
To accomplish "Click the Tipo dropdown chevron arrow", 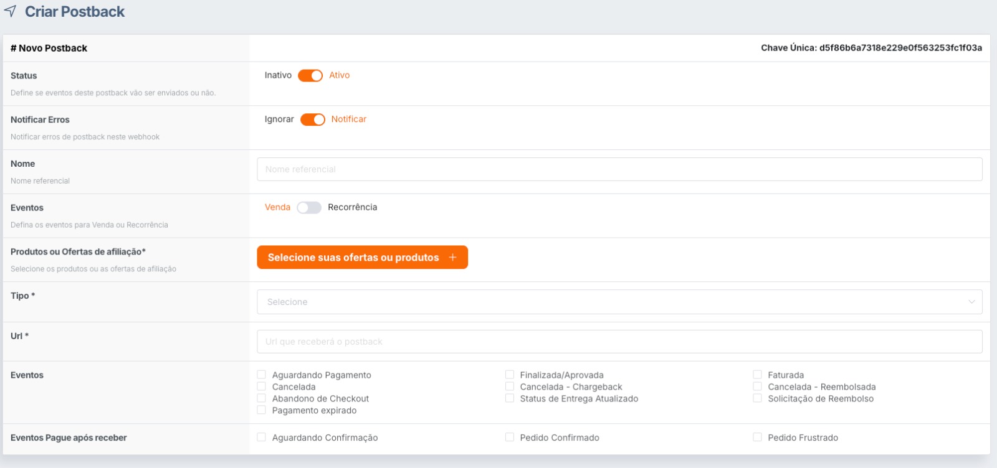I will click(x=971, y=302).
